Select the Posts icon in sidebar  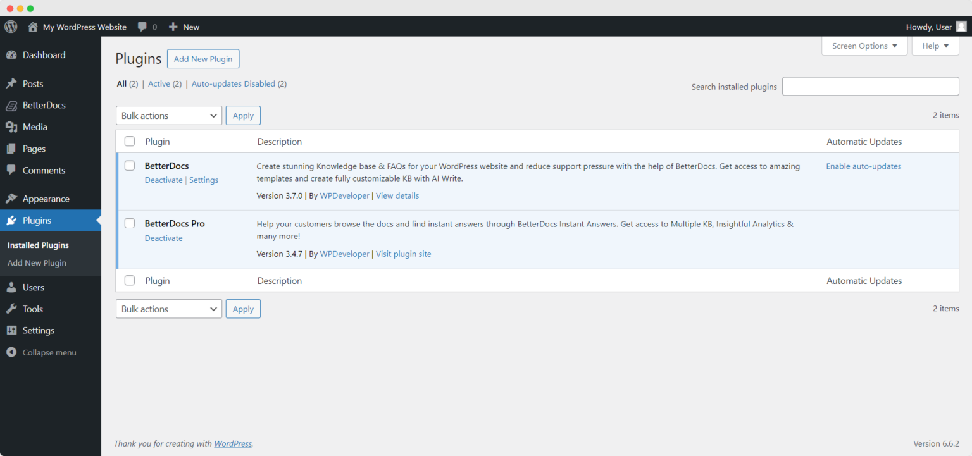[x=12, y=83]
